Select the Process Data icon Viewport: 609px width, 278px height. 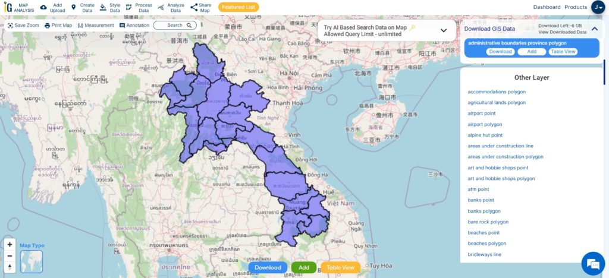pyautogui.click(x=129, y=7)
